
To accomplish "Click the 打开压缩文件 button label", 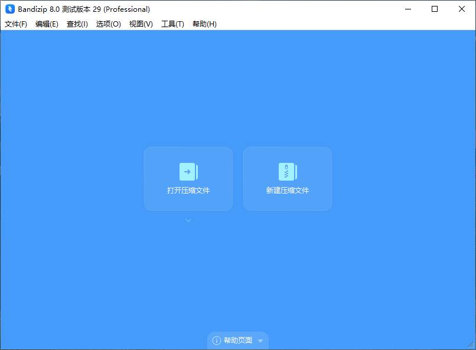I will click(x=188, y=191).
